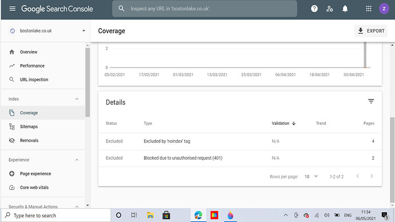Click the Sitemaps tree icon

[x=12, y=126]
